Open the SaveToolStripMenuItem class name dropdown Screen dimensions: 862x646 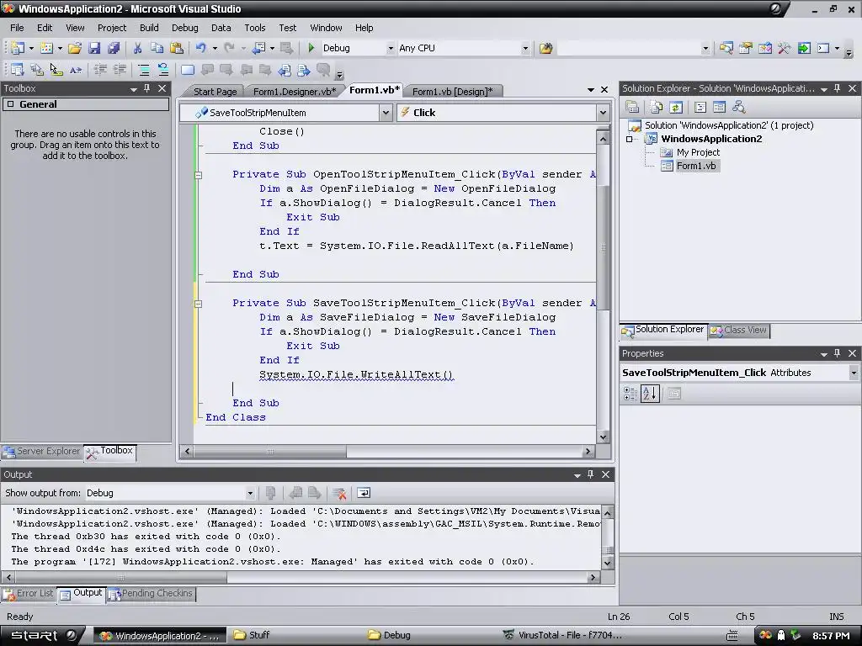[386, 113]
